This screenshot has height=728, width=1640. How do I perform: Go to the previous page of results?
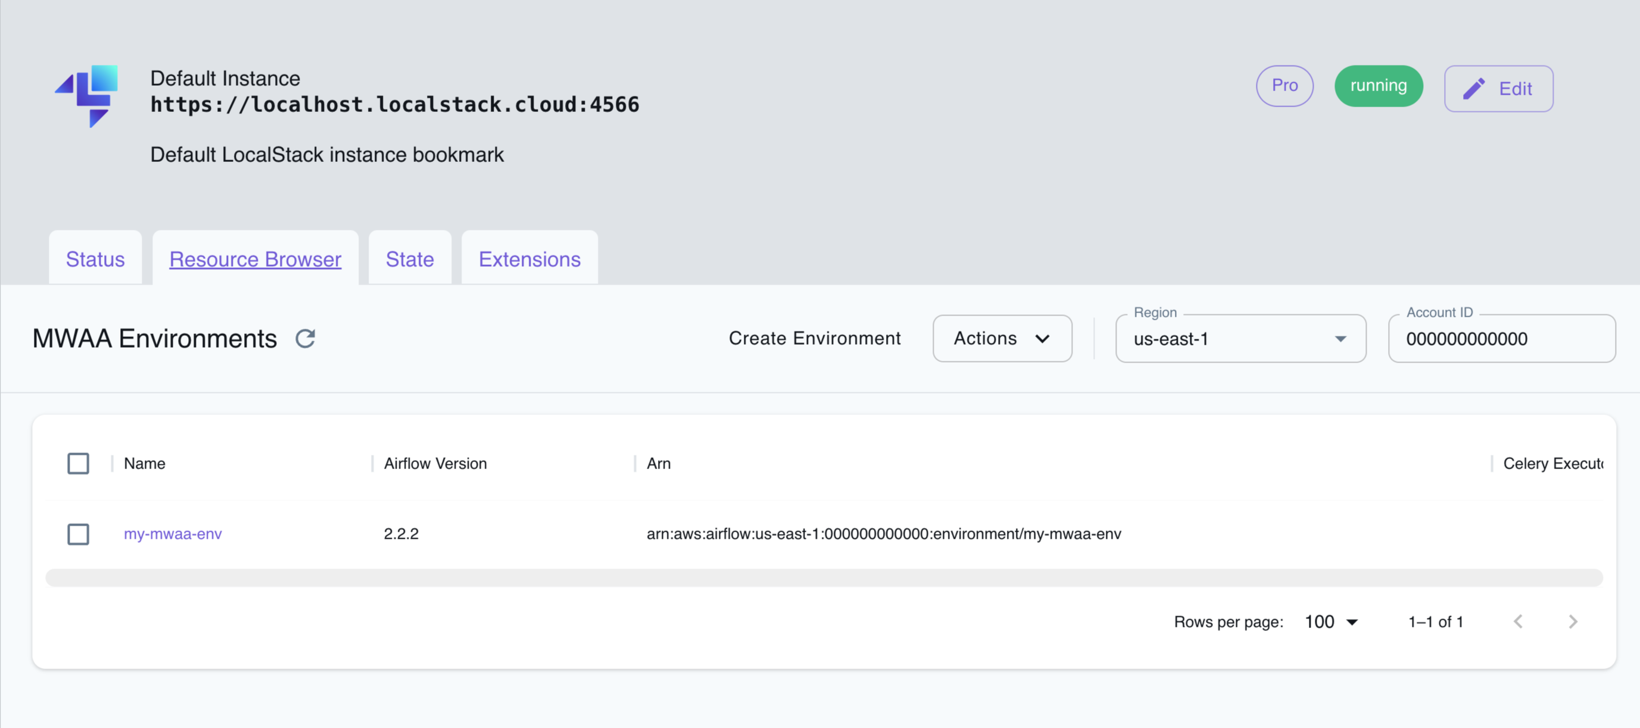point(1519,621)
